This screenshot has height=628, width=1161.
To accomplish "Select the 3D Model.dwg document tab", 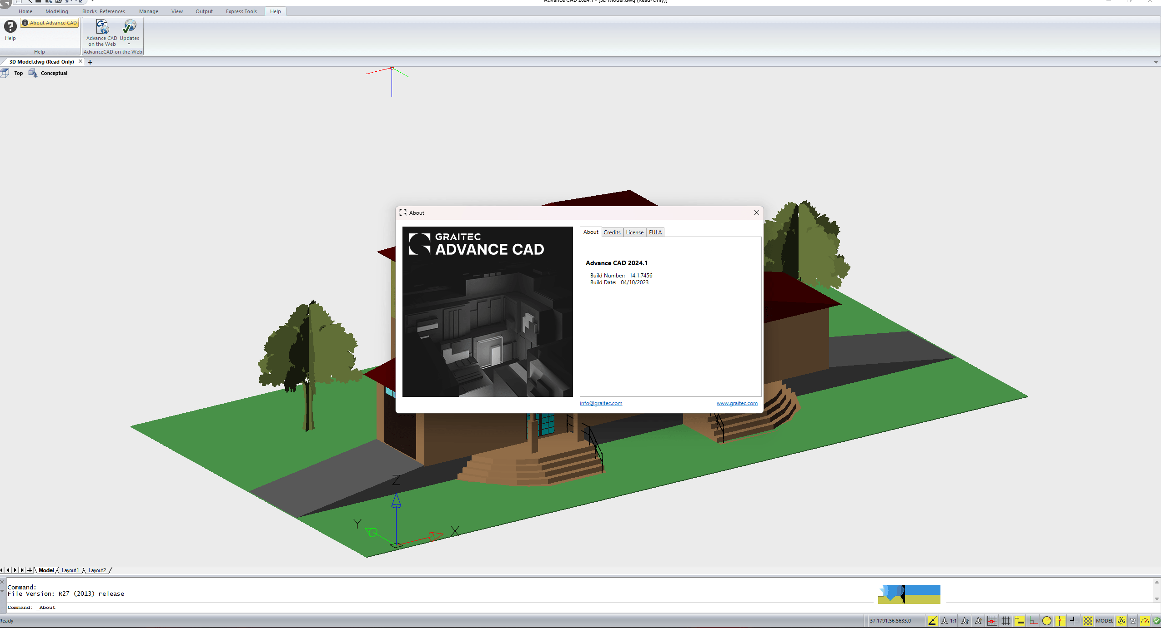I will [41, 62].
